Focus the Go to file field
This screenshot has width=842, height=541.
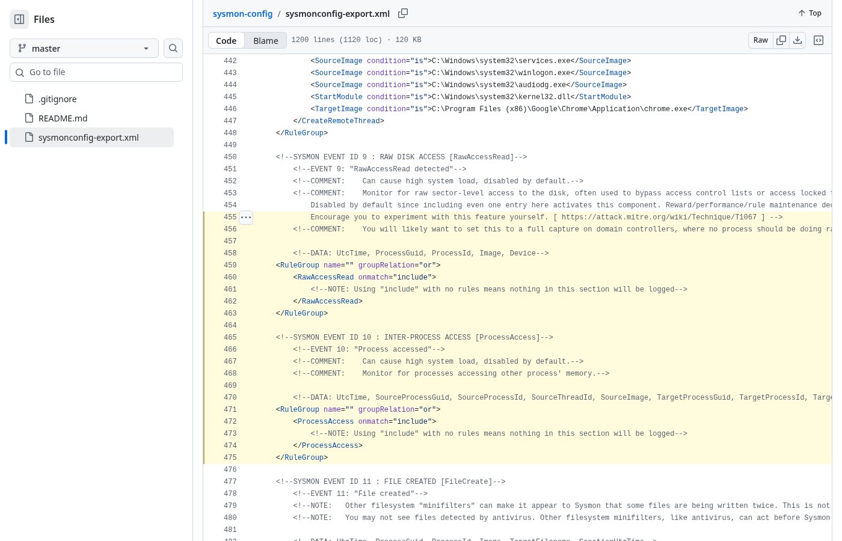96,72
